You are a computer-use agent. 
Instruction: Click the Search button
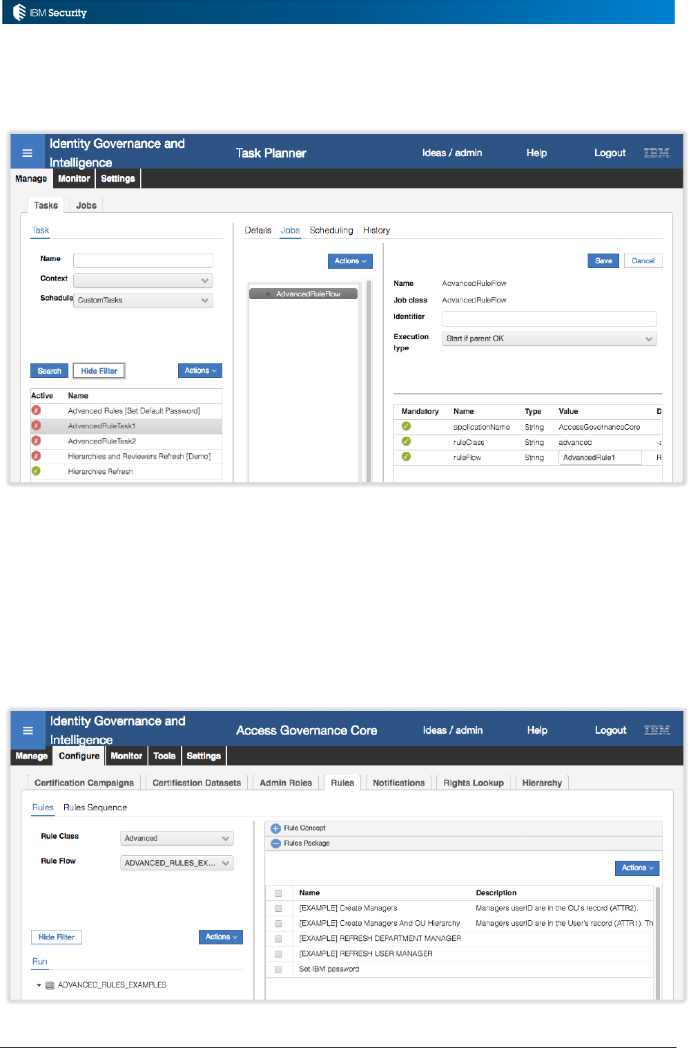click(x=50, y=371)
